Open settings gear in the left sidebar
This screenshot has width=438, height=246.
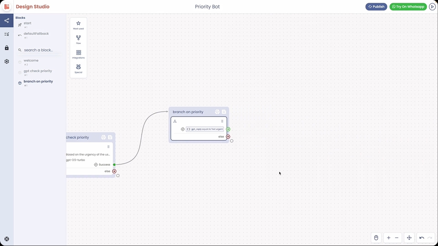[7, 61]
